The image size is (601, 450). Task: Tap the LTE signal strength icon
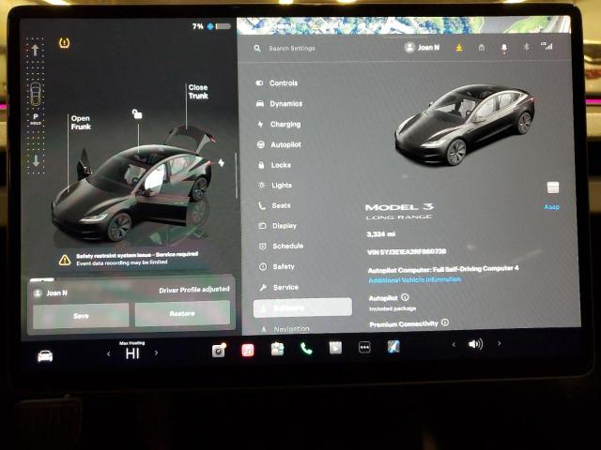(547, 46)
